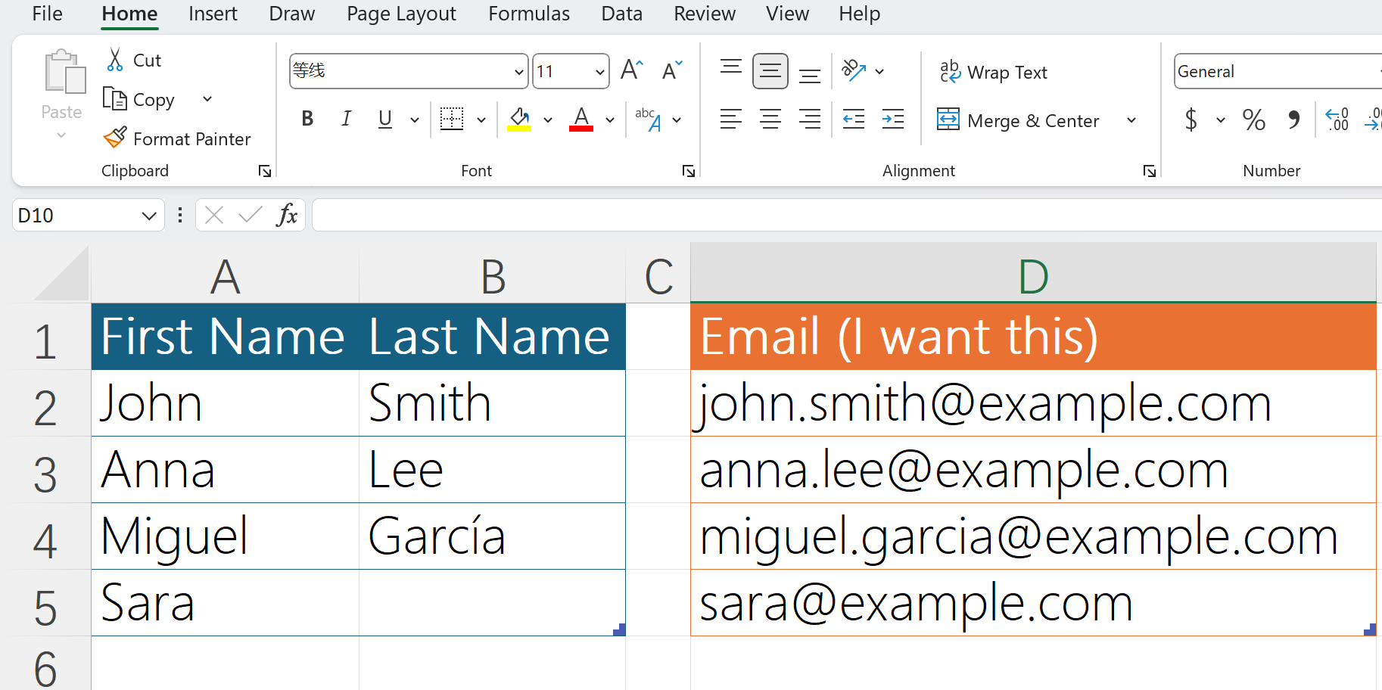
Task: Click the Increase Indent icon
Action: point(893,119)
